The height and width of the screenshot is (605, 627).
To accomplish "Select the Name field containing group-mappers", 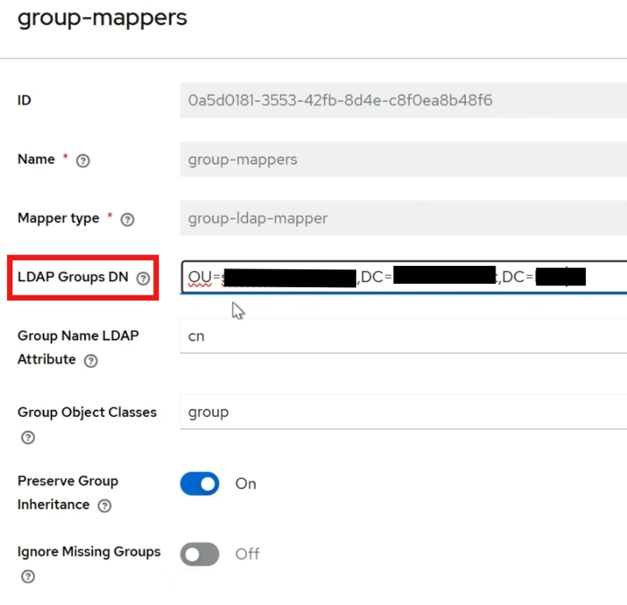I will pyautogui.click(x=402, y=160).
